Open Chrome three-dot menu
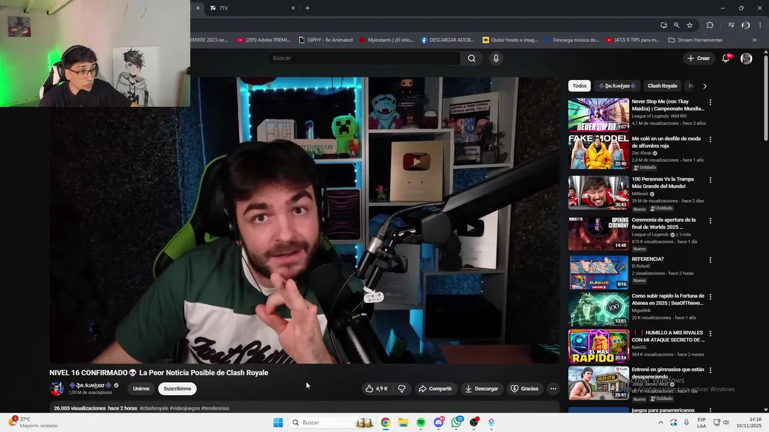Image resolution: width=769 pixels, height=432 pixels. [x=761, y=25]
